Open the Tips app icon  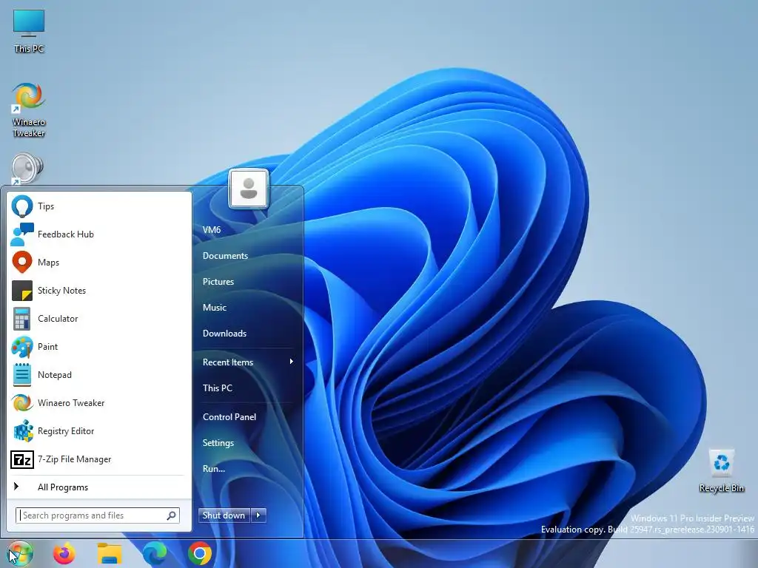(22, 206)
